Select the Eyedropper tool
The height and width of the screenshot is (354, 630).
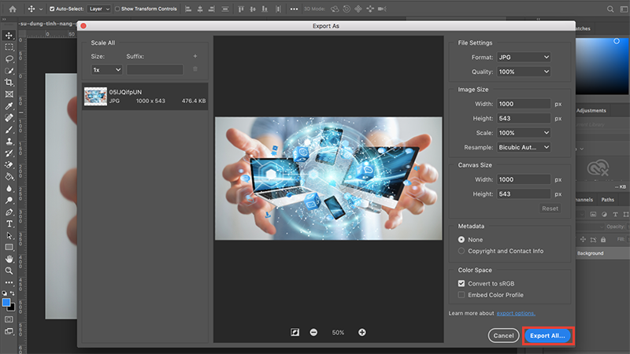(x=9, y=106)
